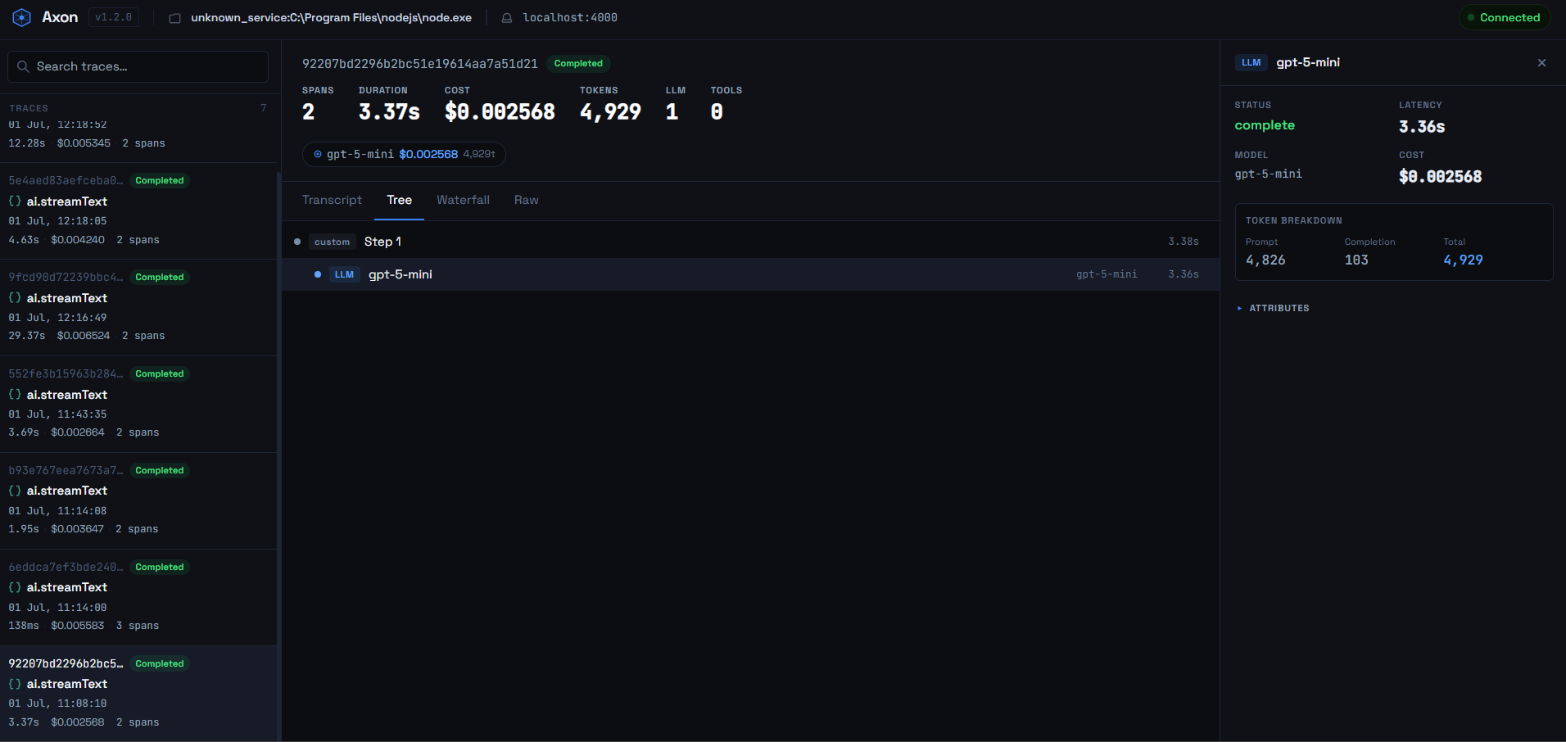1566x742 pixels.
Task: Click the Completed badge on the 552fe3b1 trace
Action: pyautogui.click(x=160, y=374)
